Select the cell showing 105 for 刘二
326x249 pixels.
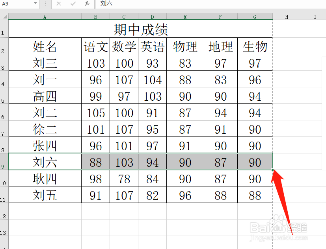95,113
